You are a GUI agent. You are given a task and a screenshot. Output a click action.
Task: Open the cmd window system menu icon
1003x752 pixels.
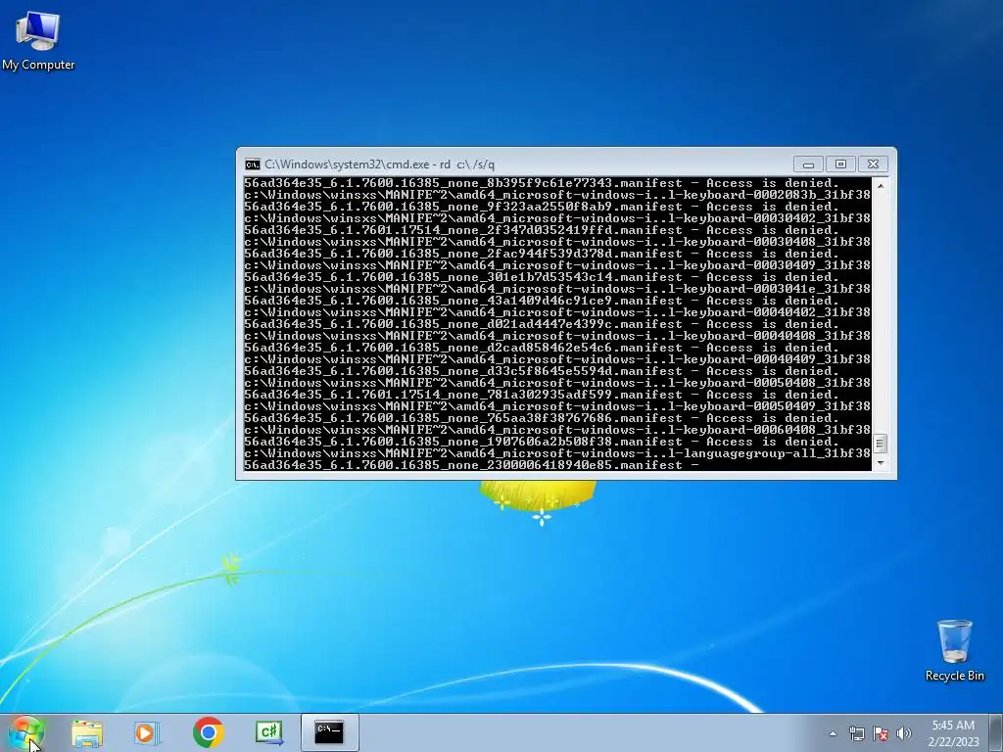252,164
